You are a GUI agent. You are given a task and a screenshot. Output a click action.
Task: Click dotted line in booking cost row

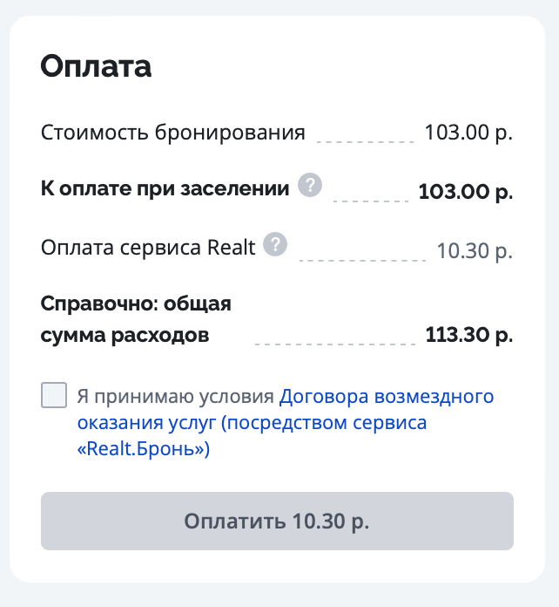pyautogui.click(x=365, y=140)
